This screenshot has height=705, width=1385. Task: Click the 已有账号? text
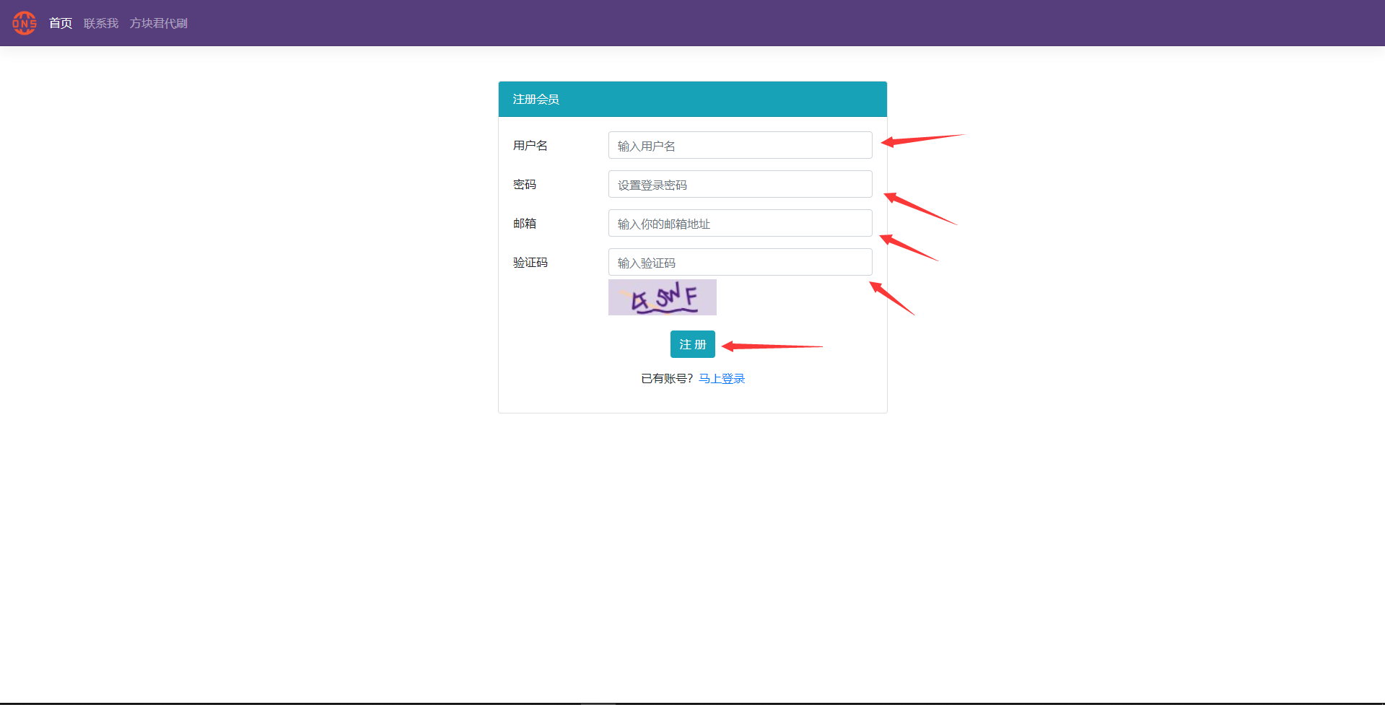[x=667, y=379]
